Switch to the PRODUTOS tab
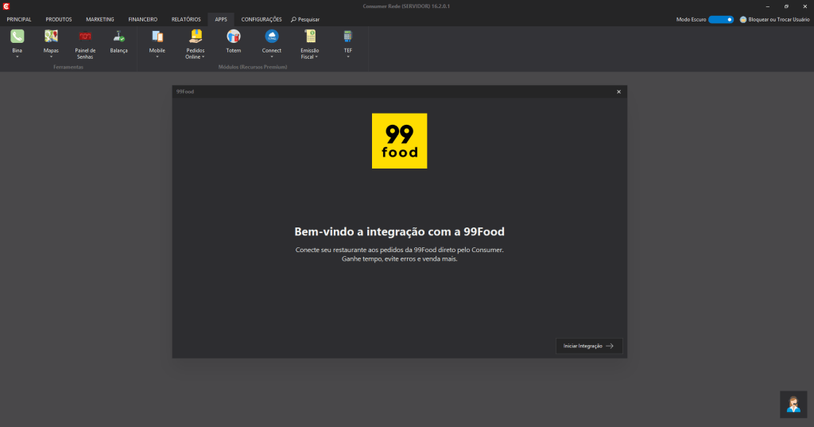The width and height of the screenshot is (814, 427). pos(59,19)
